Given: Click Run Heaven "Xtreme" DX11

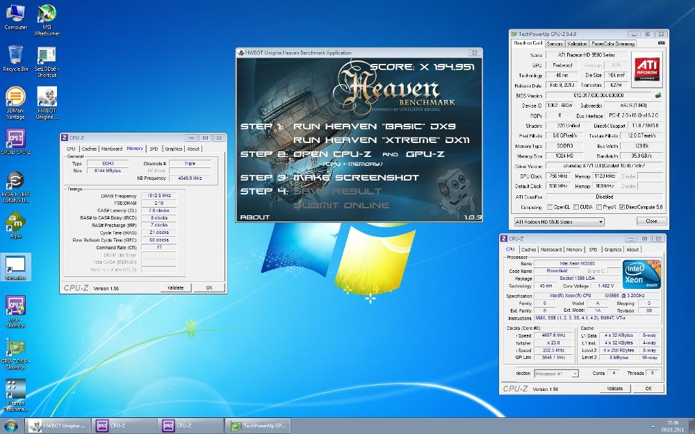Looking at the screenshot, I should [x=381, y=140].
